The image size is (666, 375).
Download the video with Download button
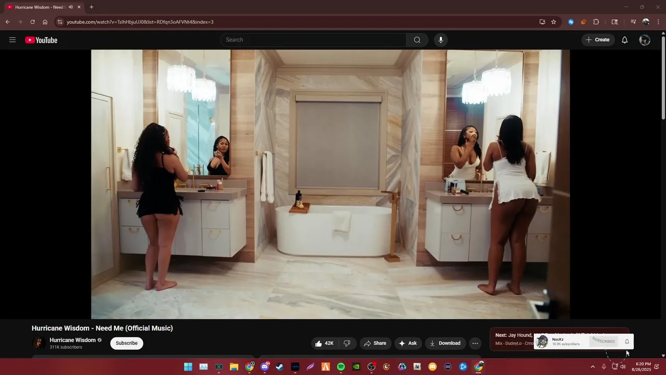tap(445, 343)
